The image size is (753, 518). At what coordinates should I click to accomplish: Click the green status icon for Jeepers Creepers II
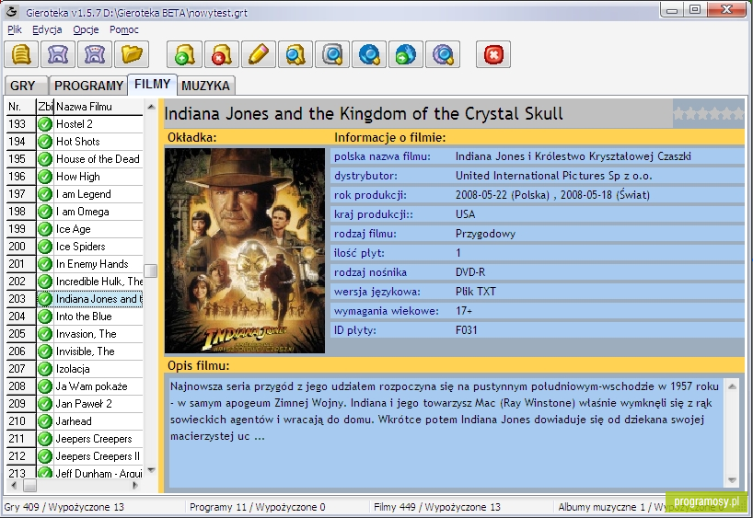click(45, 456)
